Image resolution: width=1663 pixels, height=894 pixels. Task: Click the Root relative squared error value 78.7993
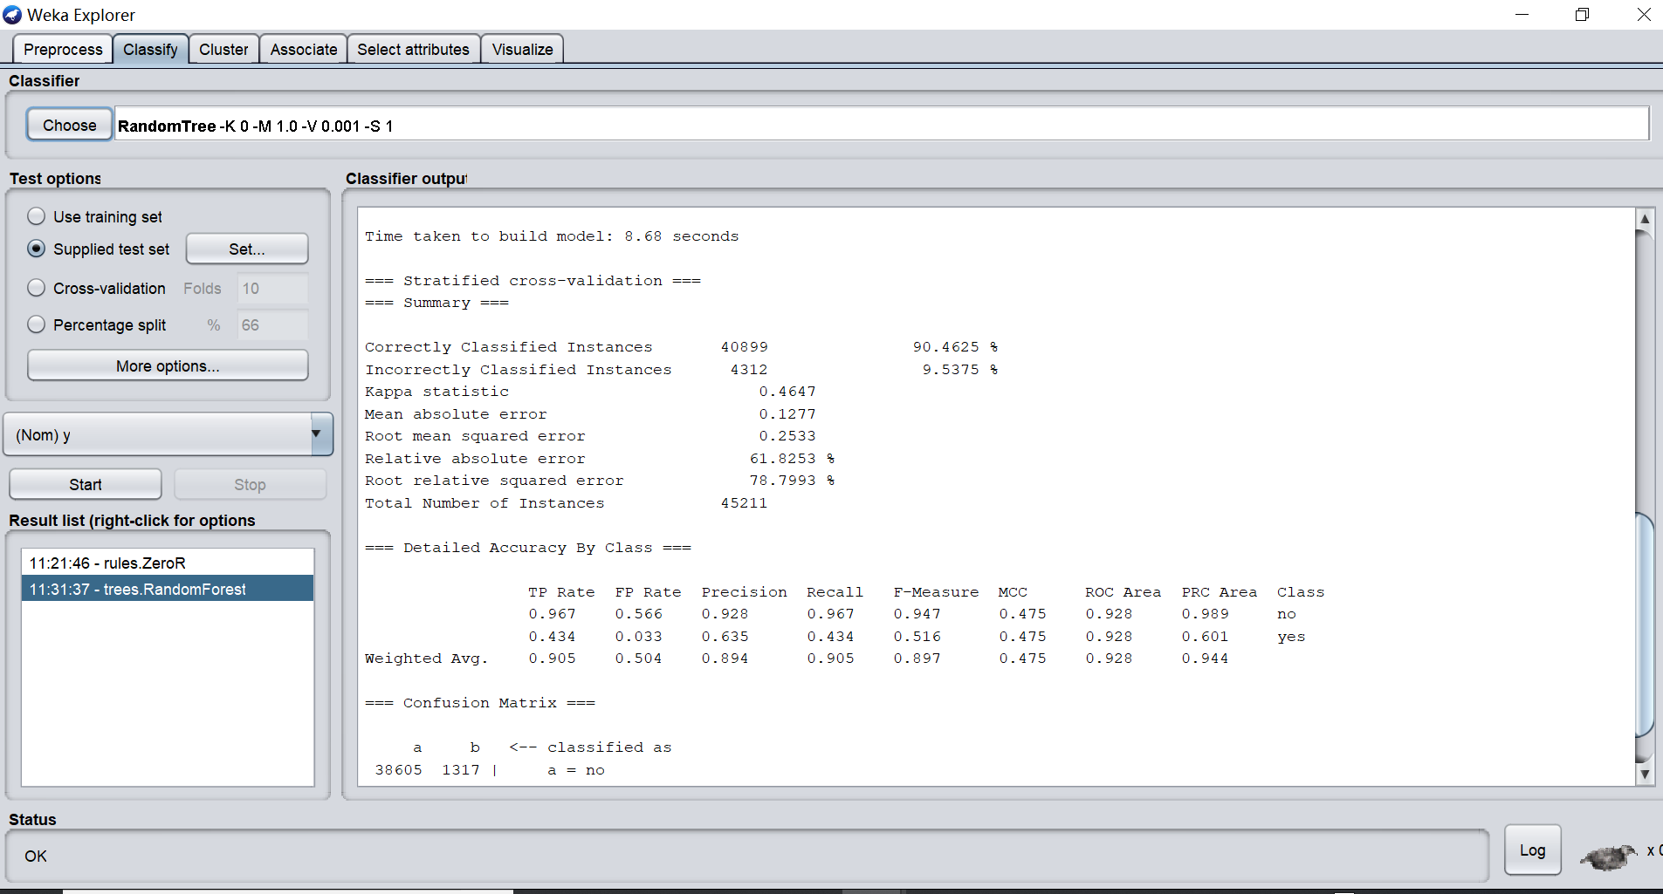[783, 481]
